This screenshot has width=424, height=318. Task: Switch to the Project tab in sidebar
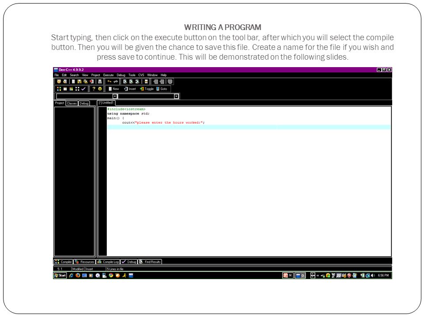[60, 103]
